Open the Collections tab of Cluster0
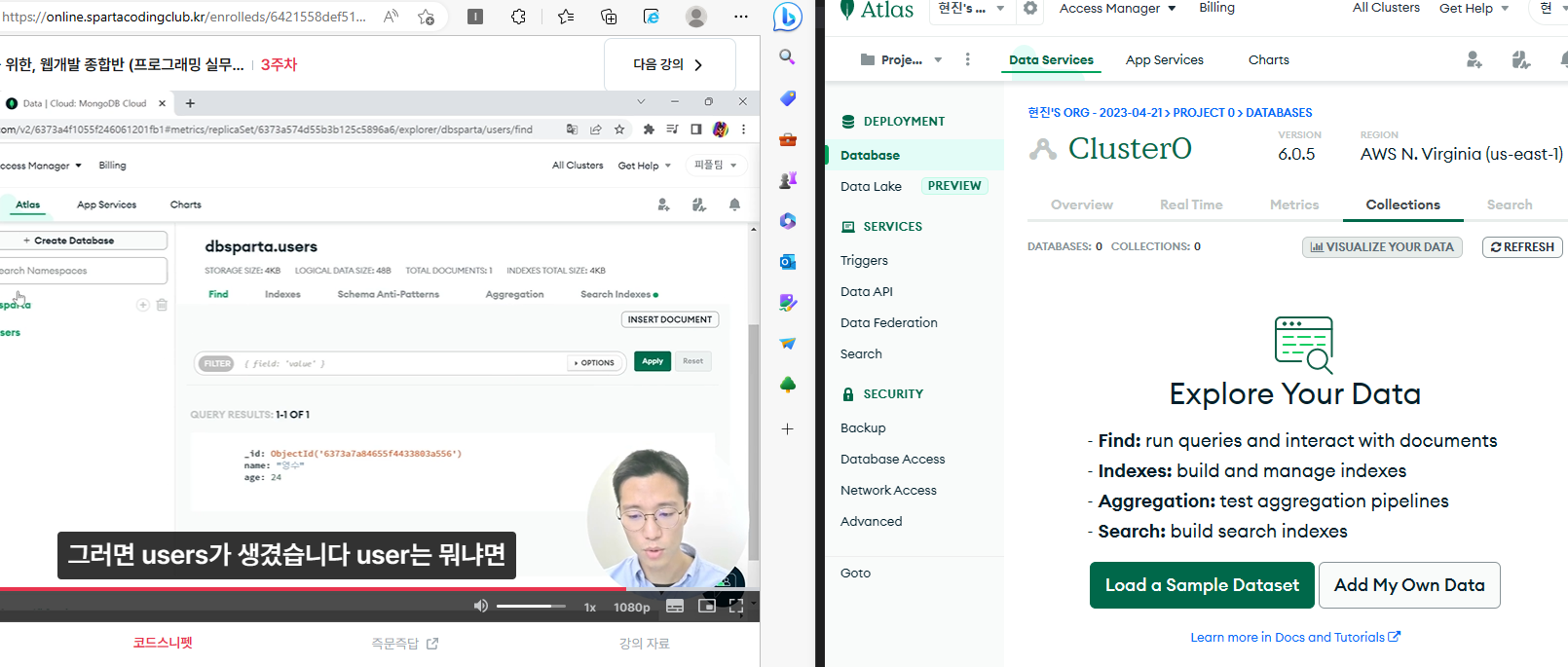This screenshot has height=667, width=1568. click(x=1402, y=204)
